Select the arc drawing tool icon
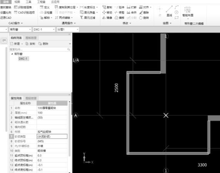Screen dimensions: 220x173 [x=176, y=7]
